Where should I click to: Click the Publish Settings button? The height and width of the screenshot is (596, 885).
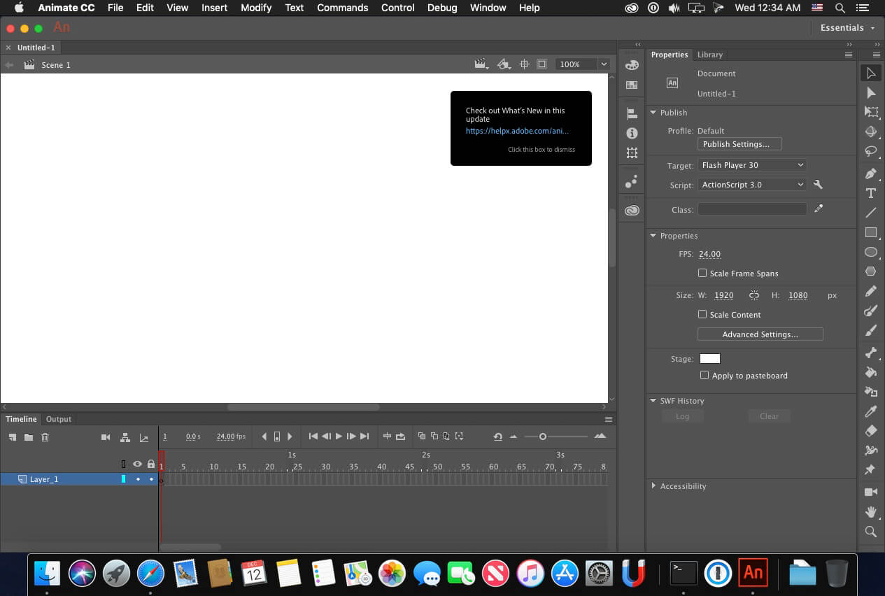tap(739, 144)
